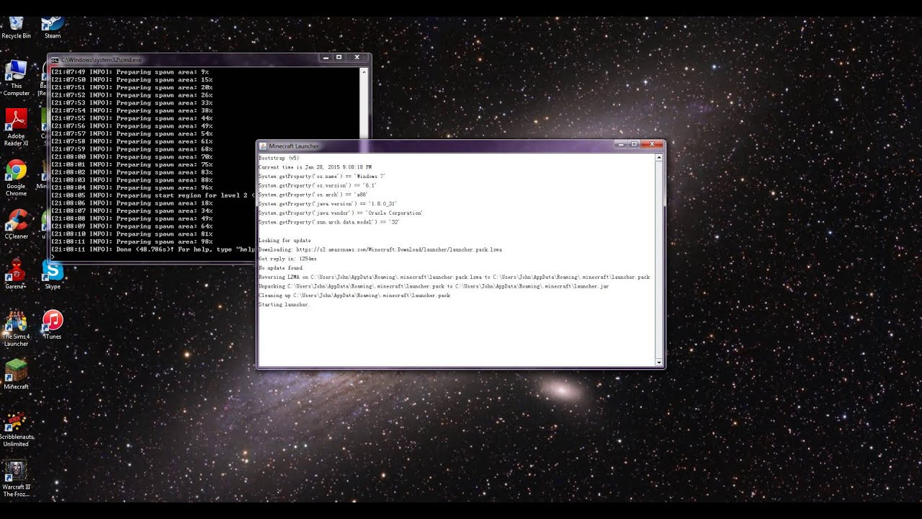Click the Minecraft Launcher scrollbar up arrow
This screenshot has width=922, height=519.
658,158
